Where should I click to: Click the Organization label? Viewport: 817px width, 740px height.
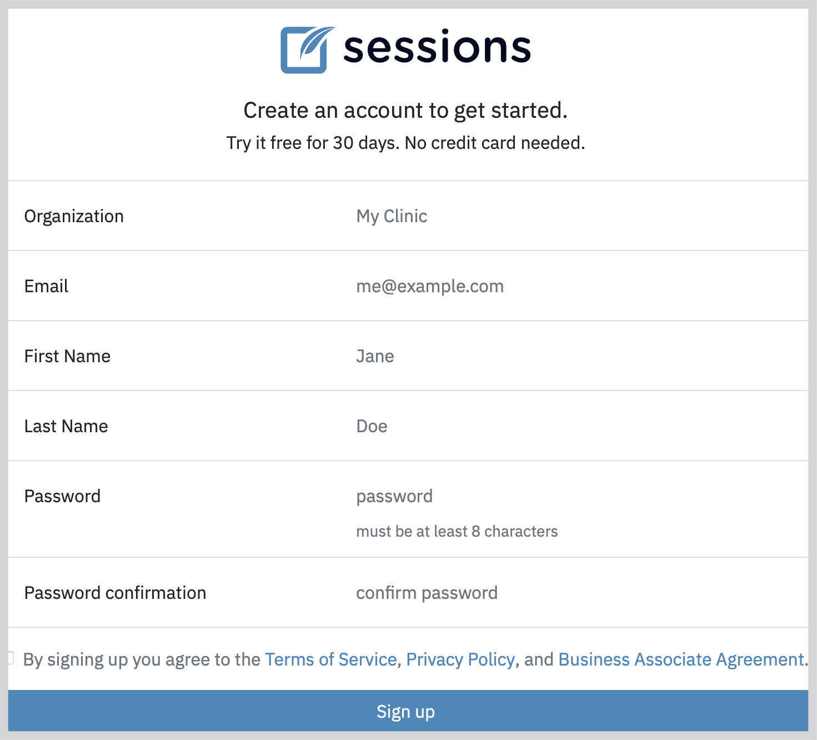point(74,216)
